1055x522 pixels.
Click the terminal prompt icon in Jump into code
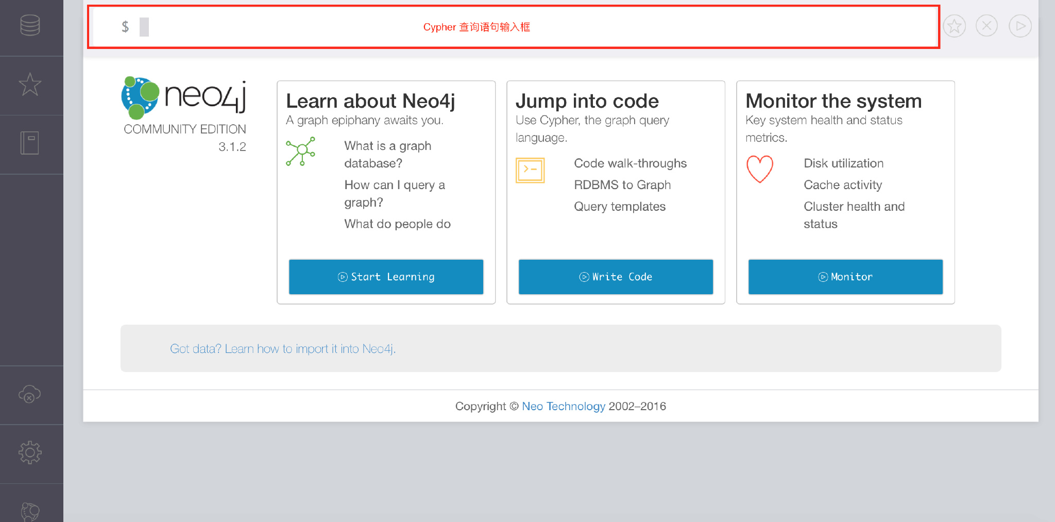pos(530,170)
